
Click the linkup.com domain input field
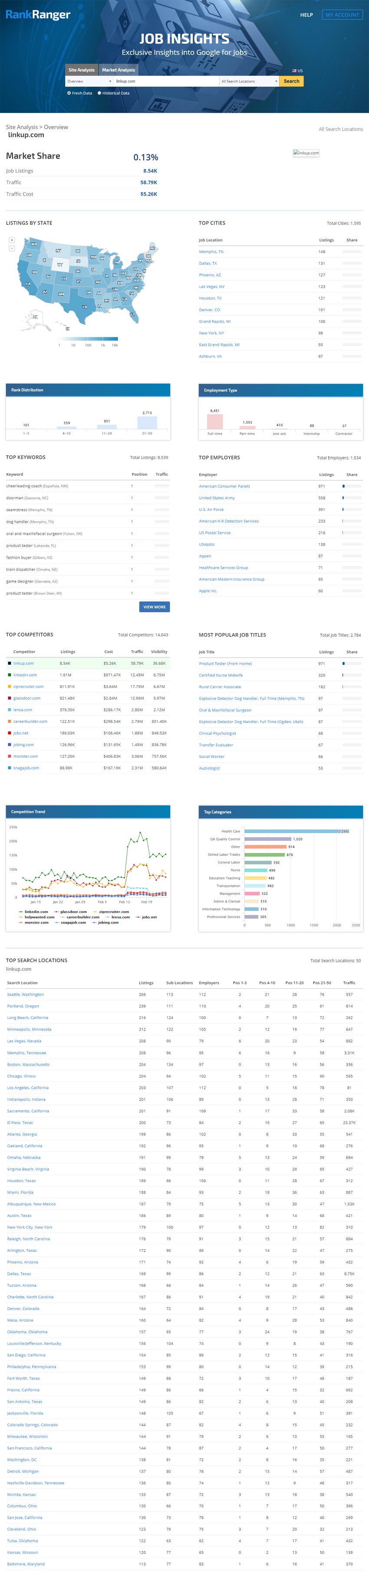(166, 81)
